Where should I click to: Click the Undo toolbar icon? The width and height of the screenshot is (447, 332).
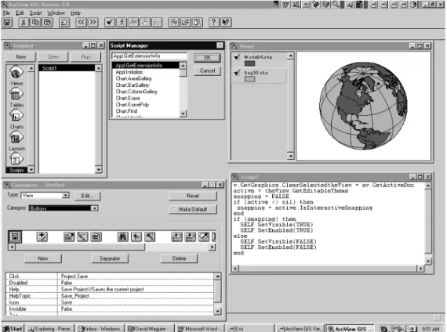click(x=64, y=22)
